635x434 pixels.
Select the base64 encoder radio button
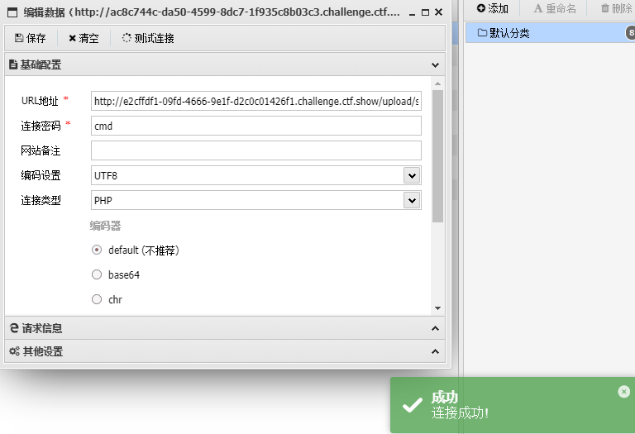pos(97,274)
